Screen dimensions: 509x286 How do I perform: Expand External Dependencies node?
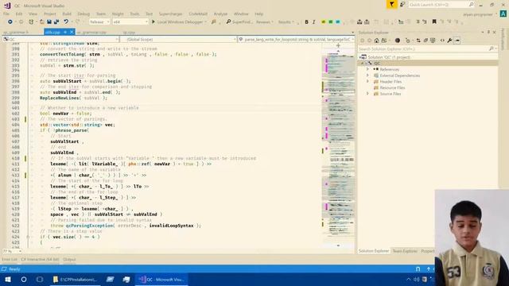pyautogui.click(x=367, y=75)
